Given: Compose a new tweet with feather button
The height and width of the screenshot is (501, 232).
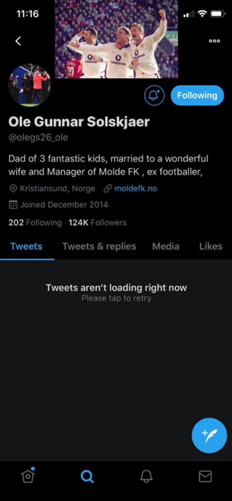Looking at the screenshot, I should coord(209,436).
